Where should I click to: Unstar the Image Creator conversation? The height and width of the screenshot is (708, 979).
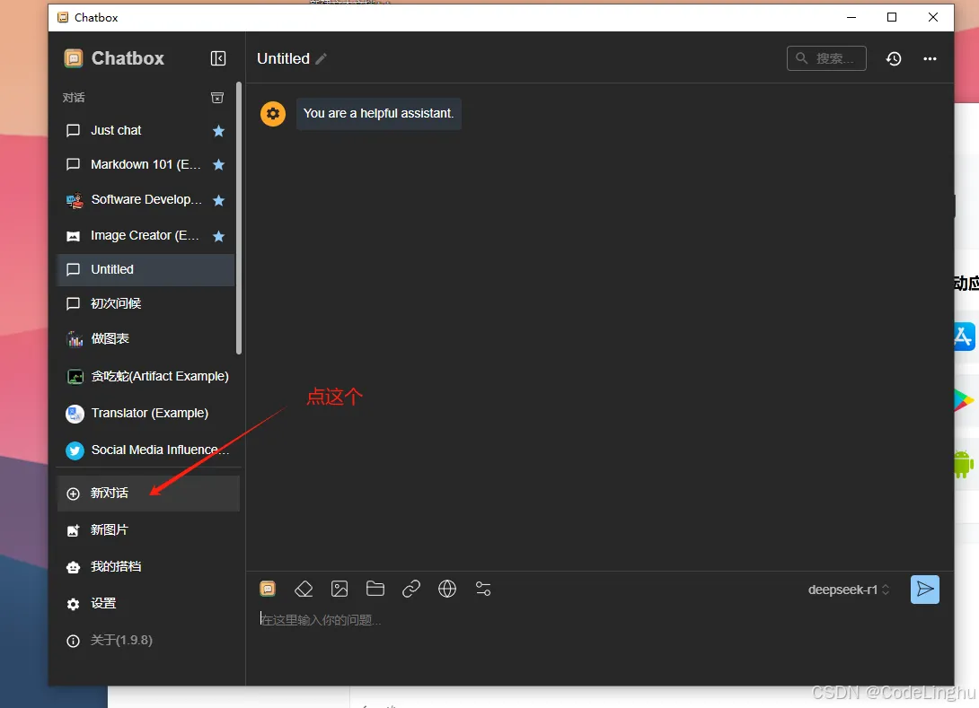[218, 236]
